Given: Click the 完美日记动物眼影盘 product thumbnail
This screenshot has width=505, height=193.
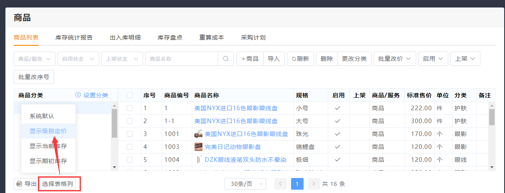Looking at the screenshot, I should click(x=198, y=147).
